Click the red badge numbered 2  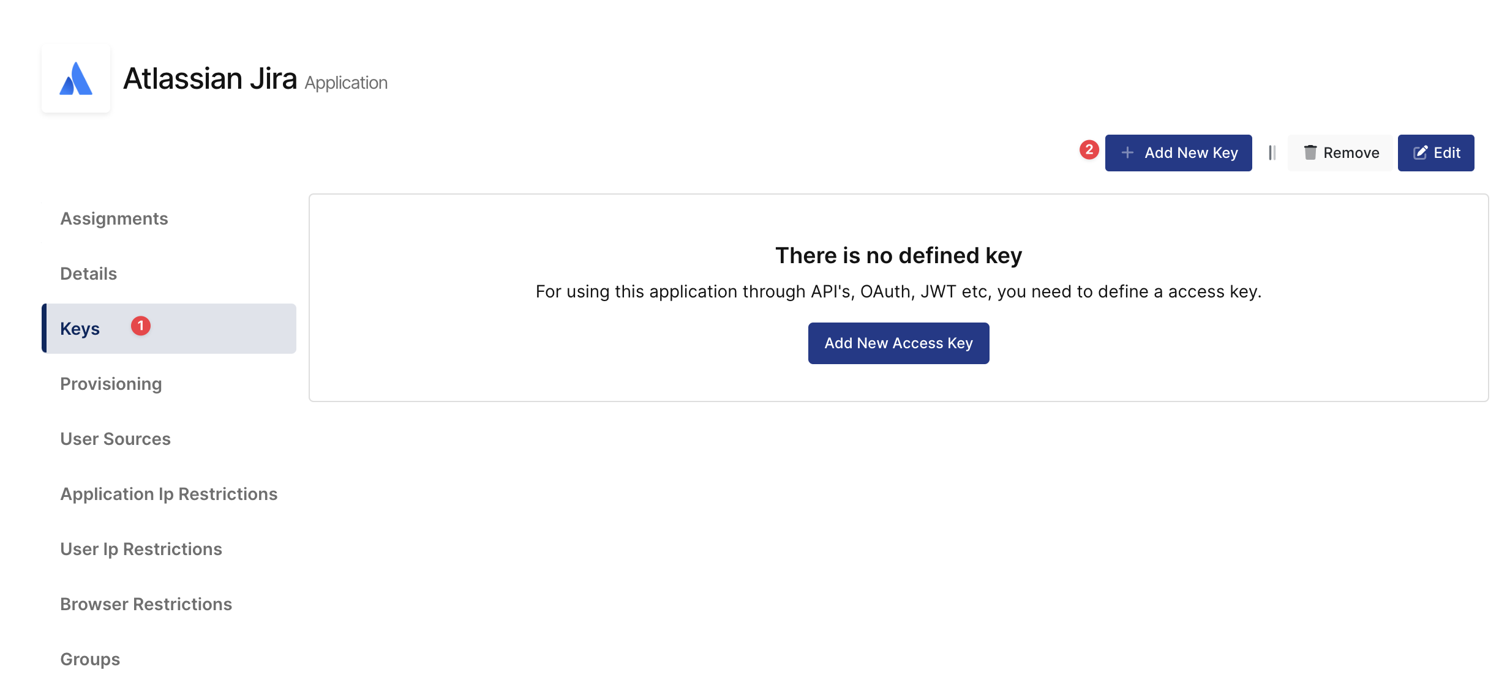pos(1089,150)
